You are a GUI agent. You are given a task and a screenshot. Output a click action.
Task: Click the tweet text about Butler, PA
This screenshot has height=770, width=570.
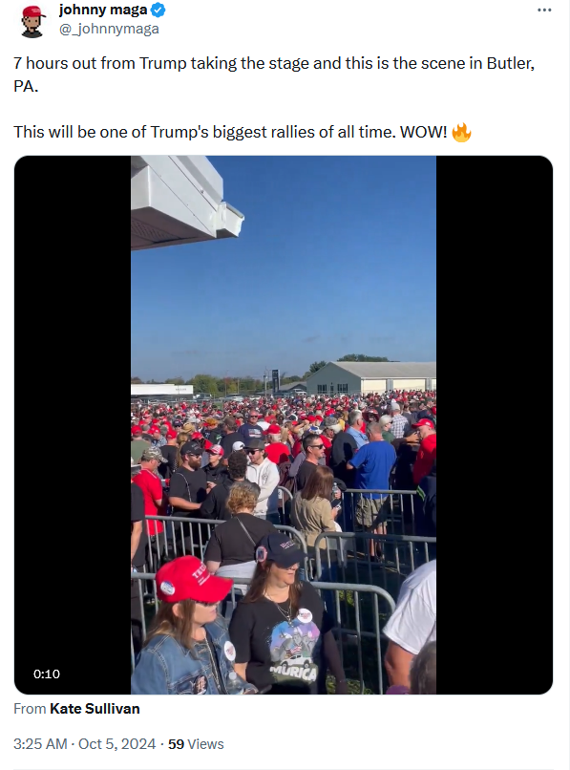274,75
